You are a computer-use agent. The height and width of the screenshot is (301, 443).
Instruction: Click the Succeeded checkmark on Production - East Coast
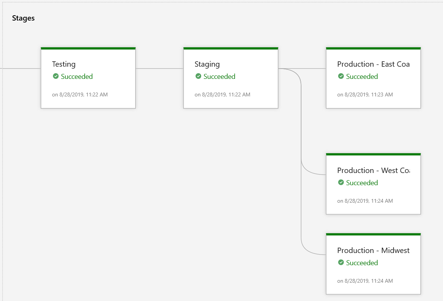341,76
